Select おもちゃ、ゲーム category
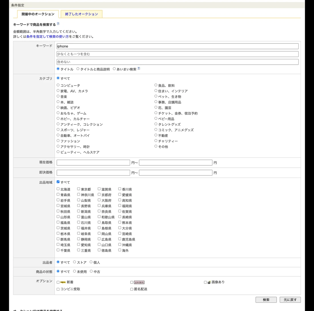 58,113
